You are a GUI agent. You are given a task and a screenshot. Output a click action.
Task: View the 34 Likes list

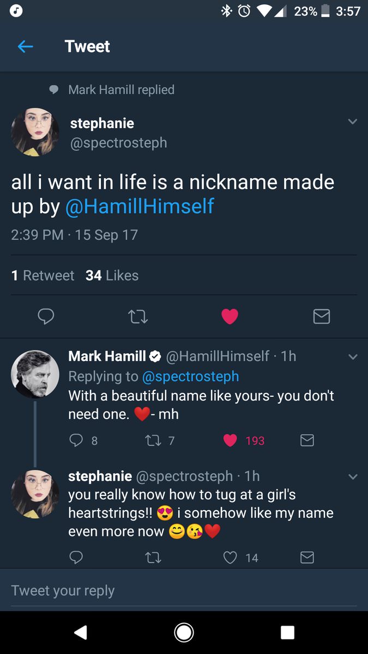[112, 276]
